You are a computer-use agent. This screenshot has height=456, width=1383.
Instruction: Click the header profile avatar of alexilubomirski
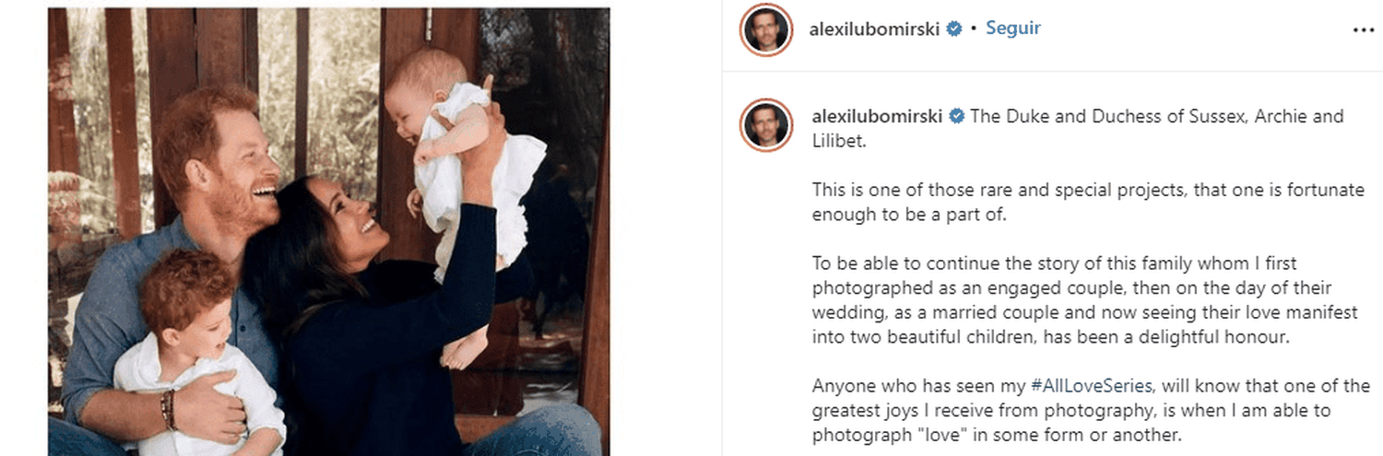coord(767,29)
